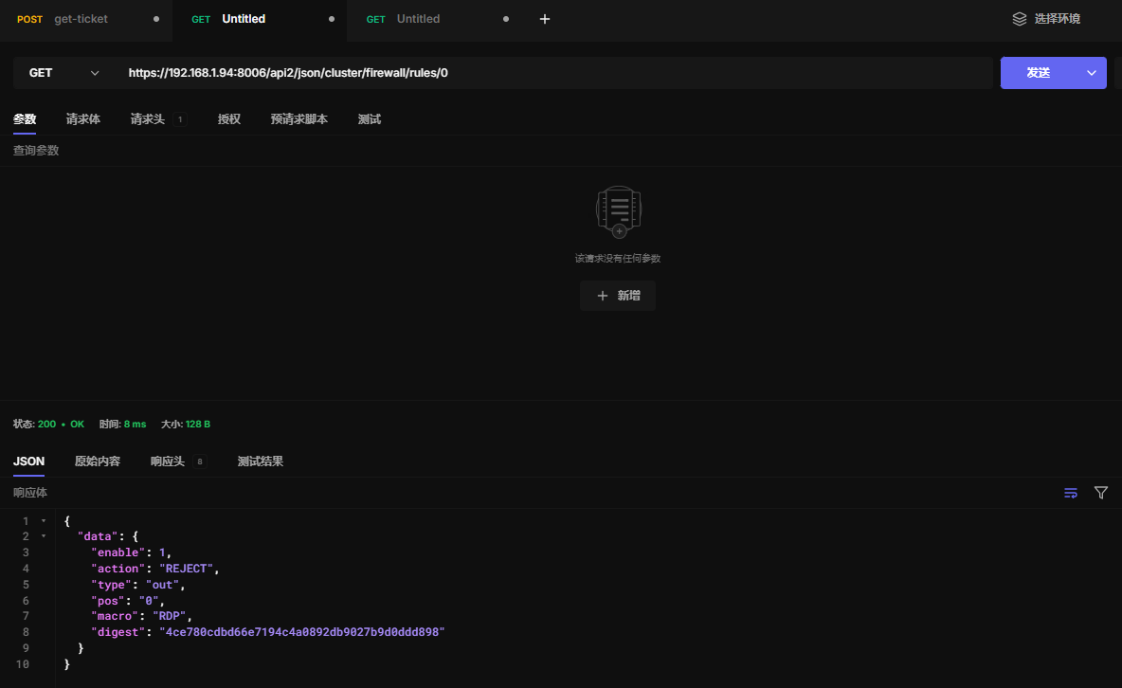Open the 请求头 request headers tab
This screenshot has width=1122, height=688.
coord(148,119)
